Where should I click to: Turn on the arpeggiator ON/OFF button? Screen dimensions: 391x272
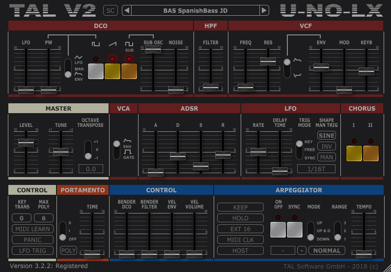pyautogui.click(x=278, y=229)
